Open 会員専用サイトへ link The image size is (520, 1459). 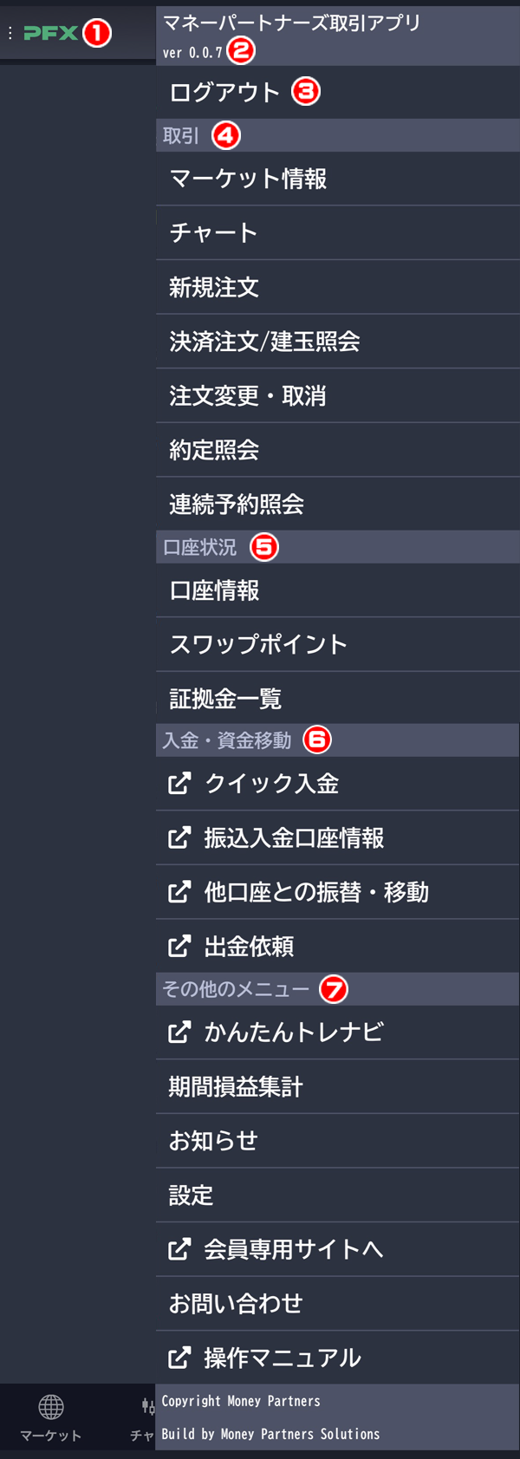pyautogui.click(x=338, y=1249)
